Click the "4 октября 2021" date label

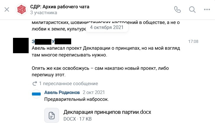107,27
